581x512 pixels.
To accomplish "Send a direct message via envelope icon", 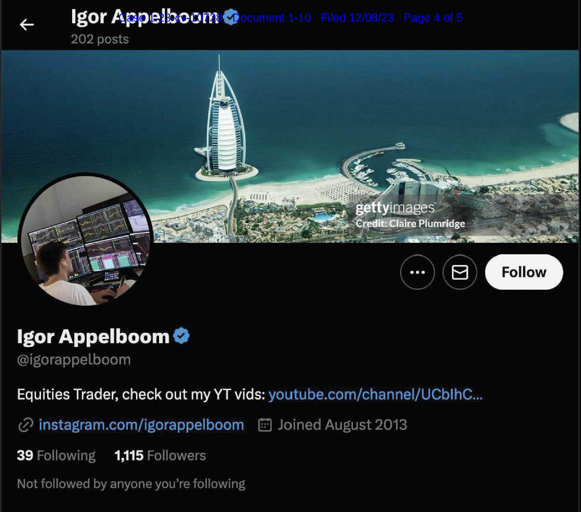I will click(x=460, y=272).
